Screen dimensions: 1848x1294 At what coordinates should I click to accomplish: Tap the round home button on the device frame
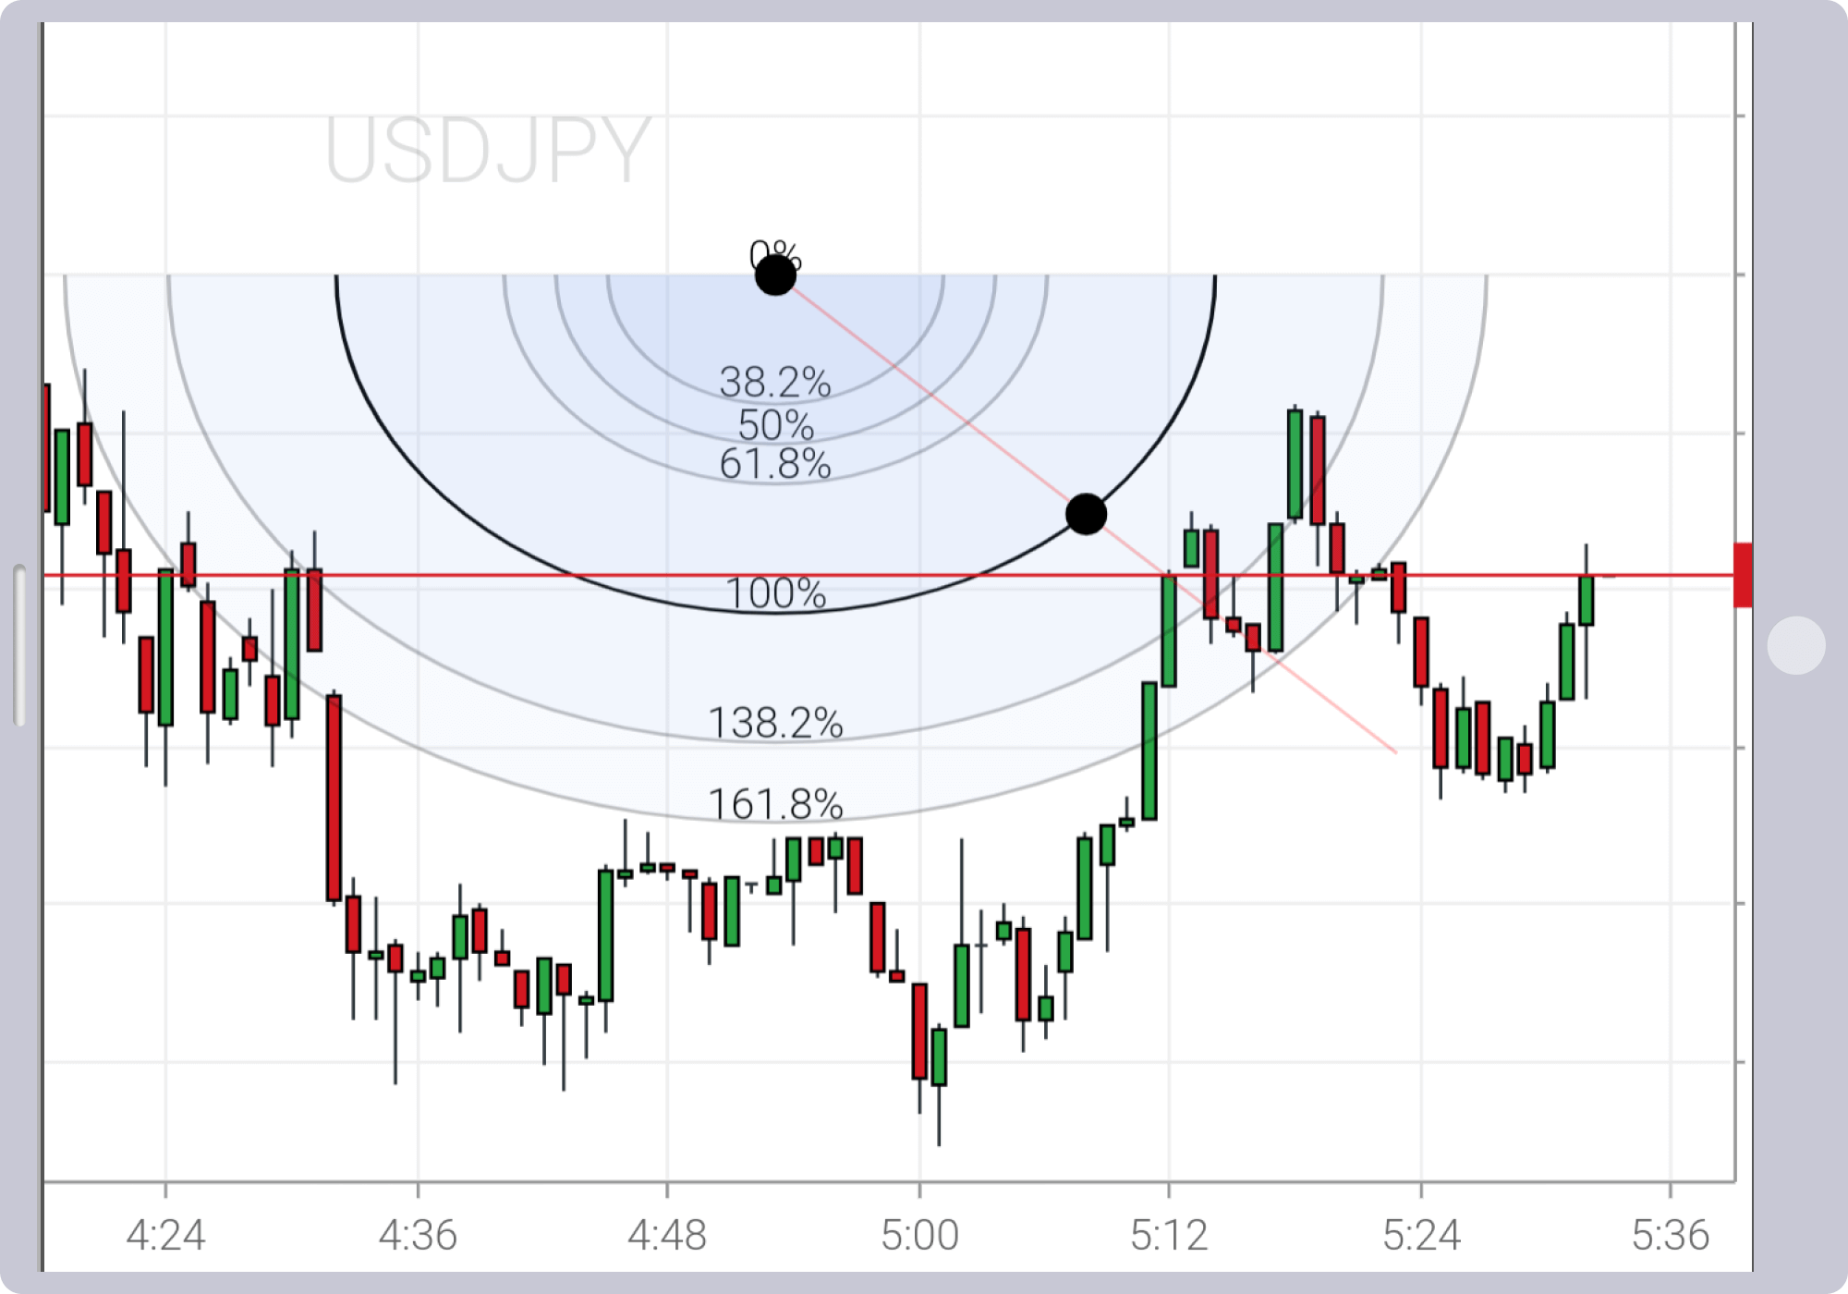(1795, 645)
